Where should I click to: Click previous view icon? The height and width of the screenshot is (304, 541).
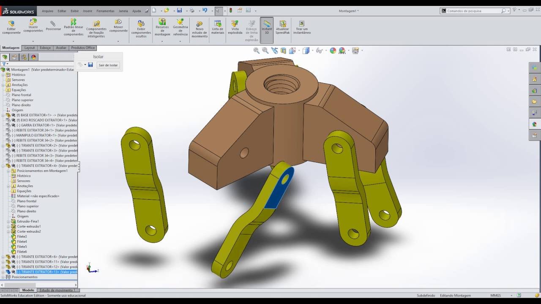pyautogui.click(x=275, y=51)
